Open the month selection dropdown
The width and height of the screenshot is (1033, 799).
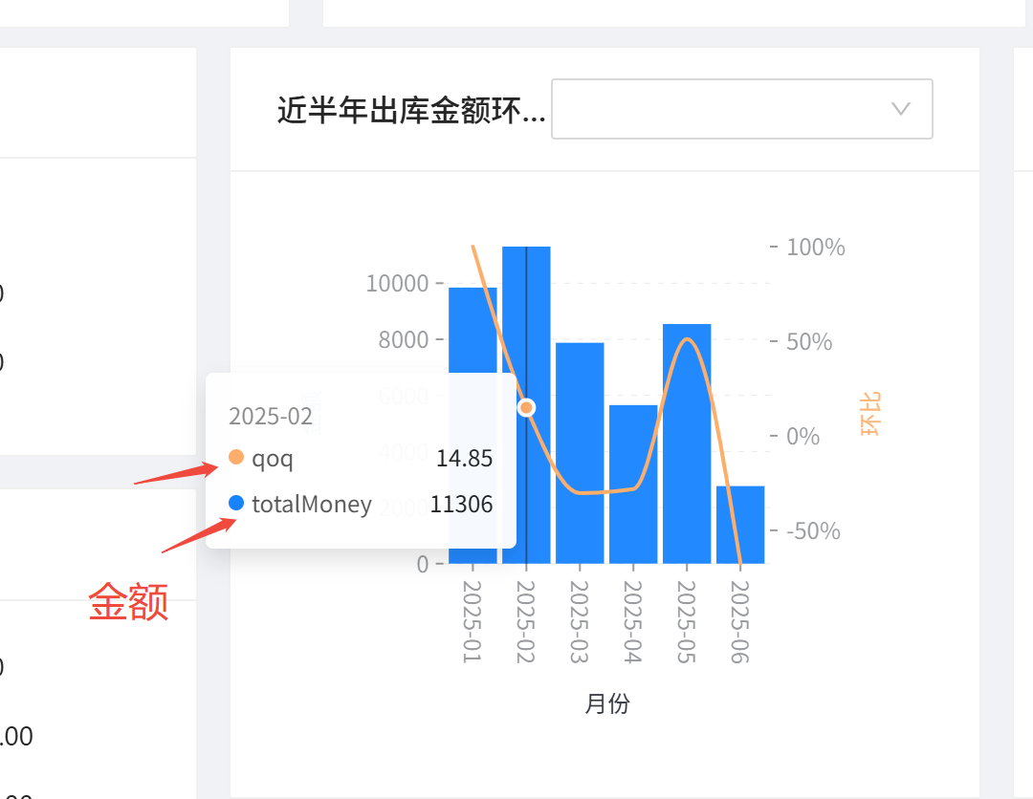click(742, 109)
